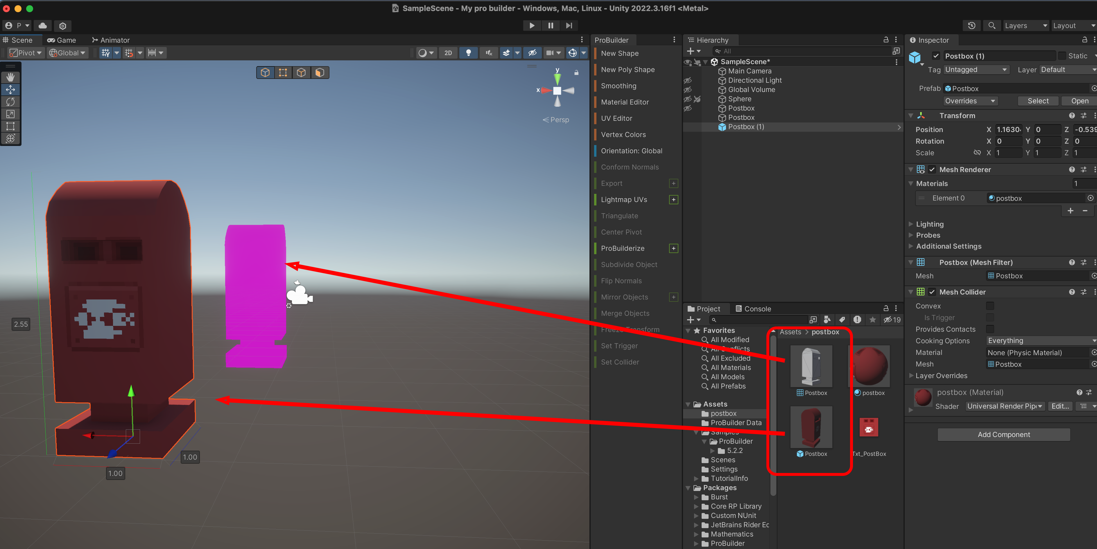The image size is (1097, 549).
Task: Open Undo History icon
Action: click(x=971, y=26)
